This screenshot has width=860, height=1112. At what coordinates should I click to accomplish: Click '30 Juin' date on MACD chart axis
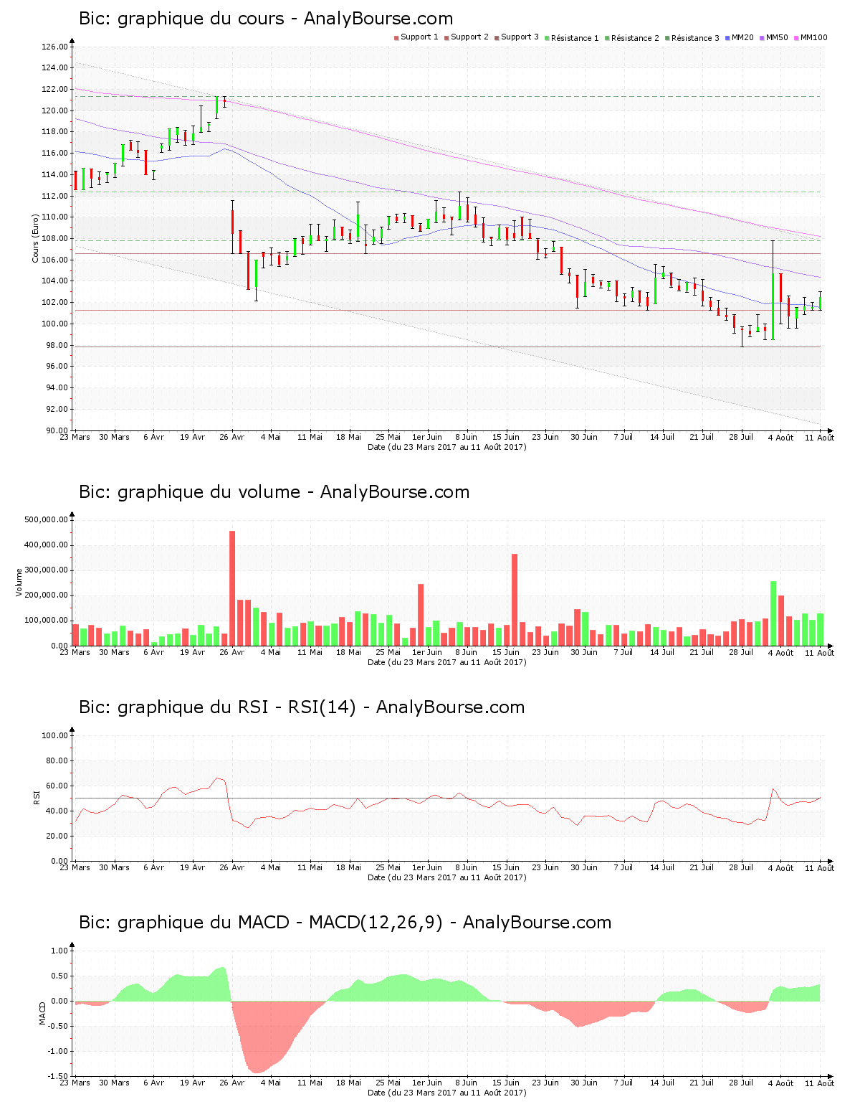coord(584,1083)
